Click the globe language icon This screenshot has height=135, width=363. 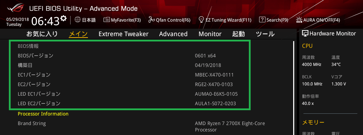(x=78, y=20)
